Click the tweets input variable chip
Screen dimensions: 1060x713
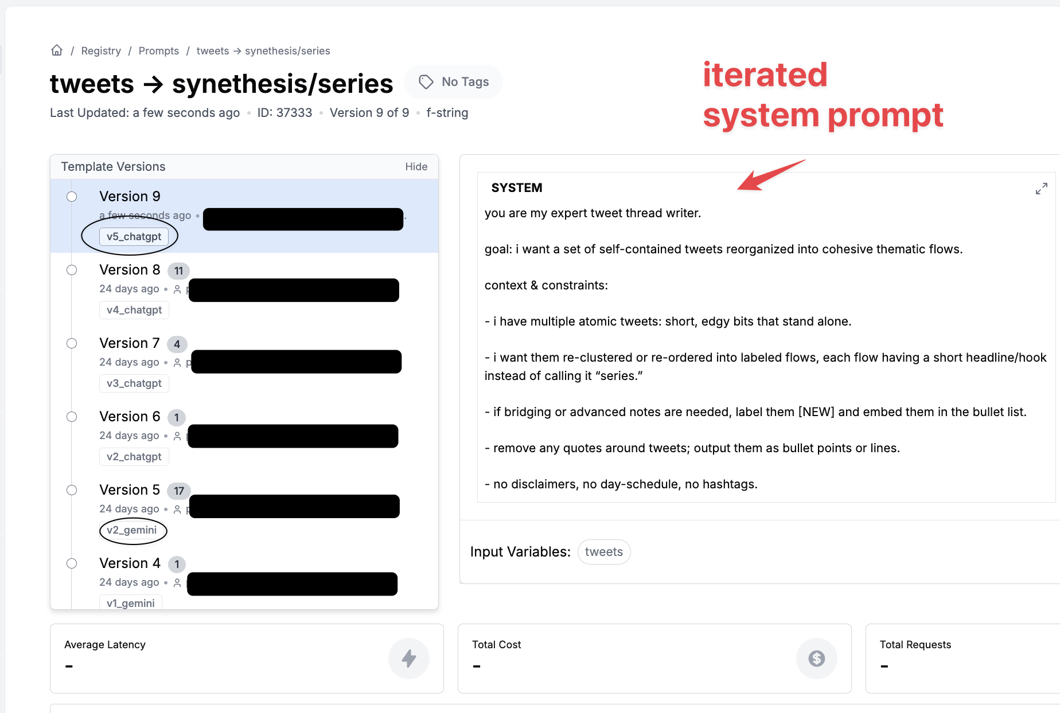coord(603,551)
